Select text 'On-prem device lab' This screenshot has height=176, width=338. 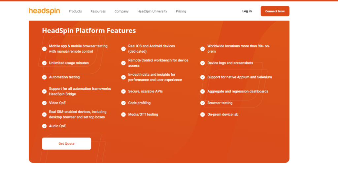223,114
